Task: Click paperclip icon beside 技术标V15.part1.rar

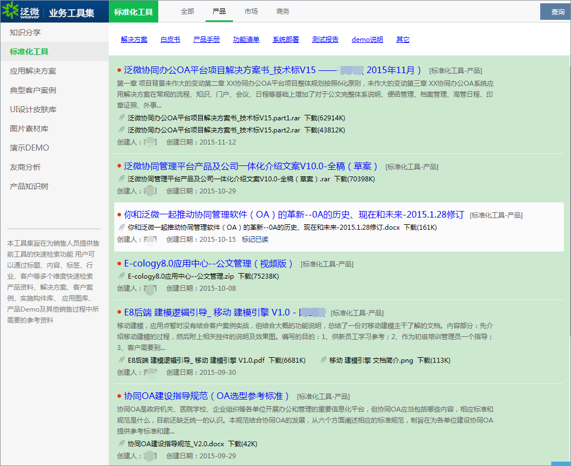Action: (x=121, y=118)
